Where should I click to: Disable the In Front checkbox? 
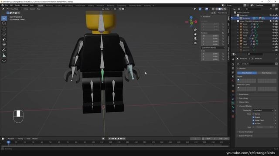pos(253,123)
